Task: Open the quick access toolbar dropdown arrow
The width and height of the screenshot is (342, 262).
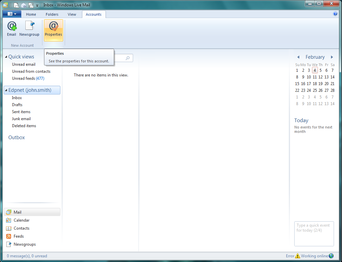Action: click(x=37, y=5)
